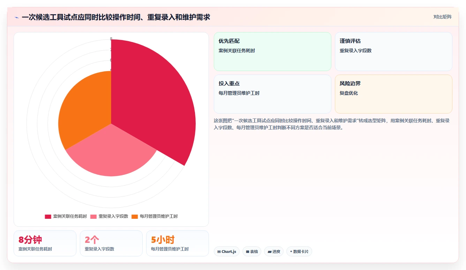This screenshot has width=466, height=270.
Task: Click the description paragraph starting 这张图把
Action: click(x=332, y=124)
